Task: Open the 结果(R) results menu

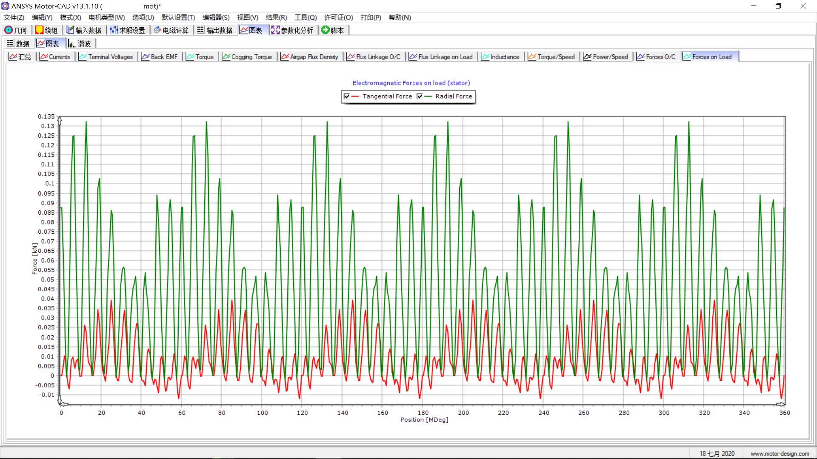Action: 276,17
